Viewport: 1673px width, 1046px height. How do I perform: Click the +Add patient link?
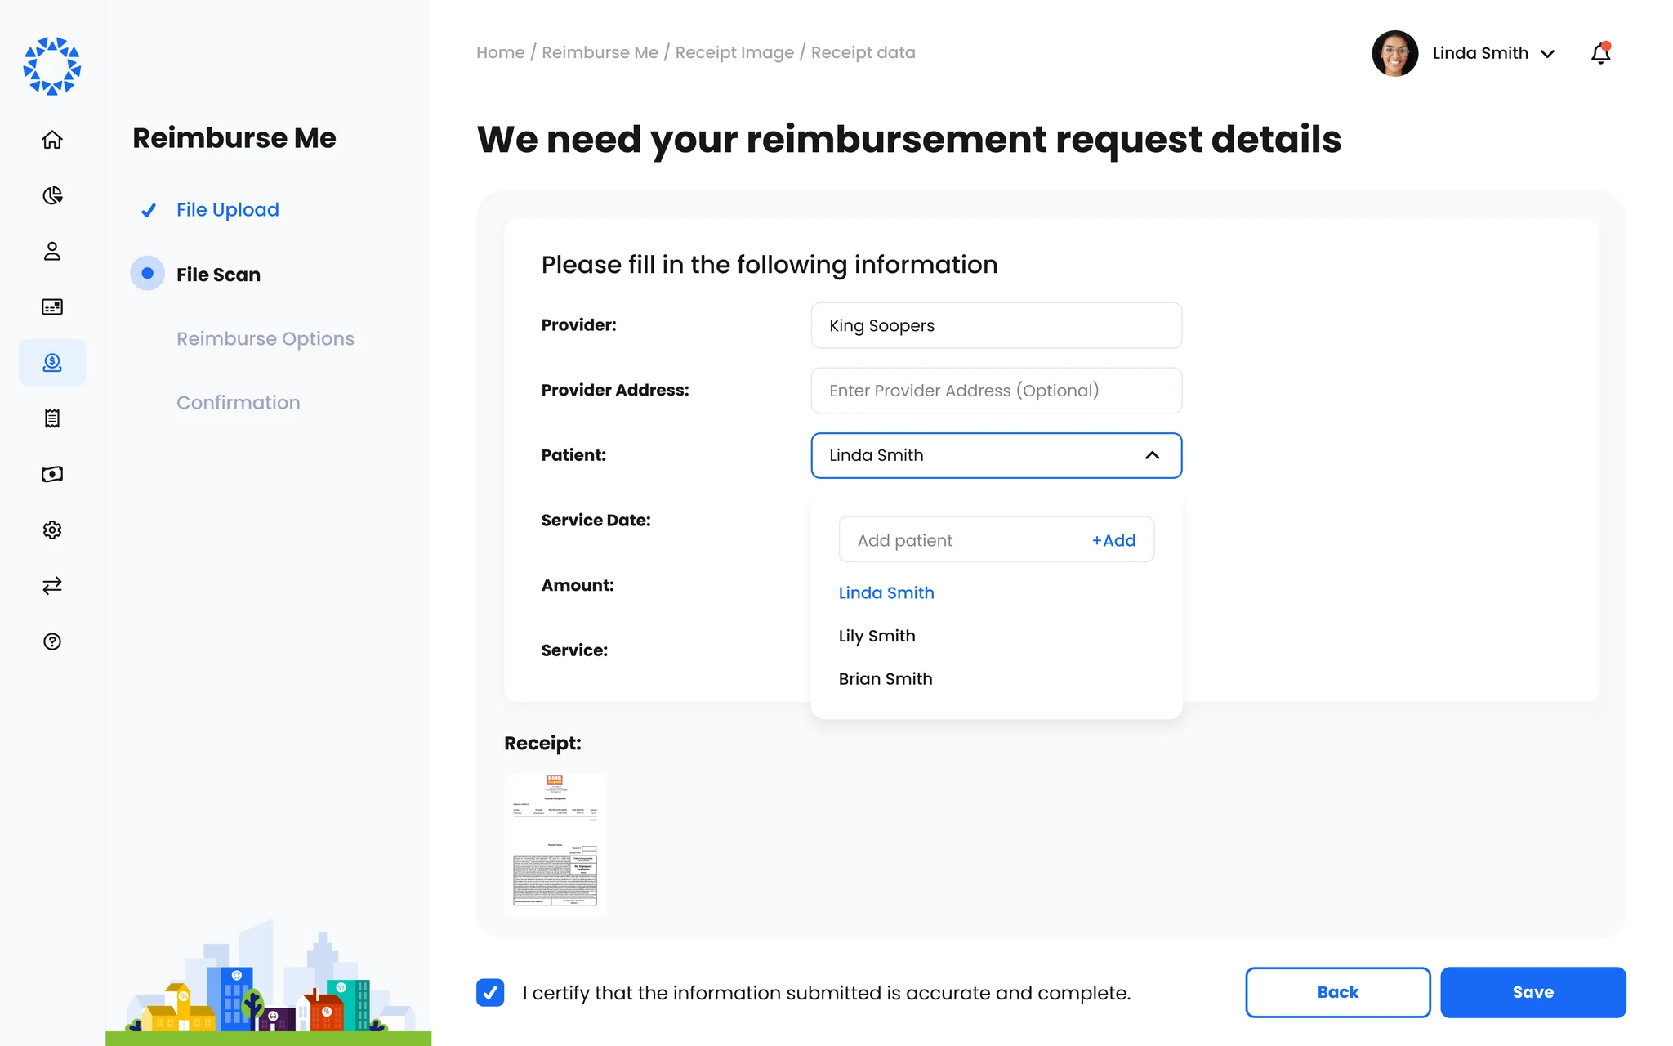(x=1113, y=540)
